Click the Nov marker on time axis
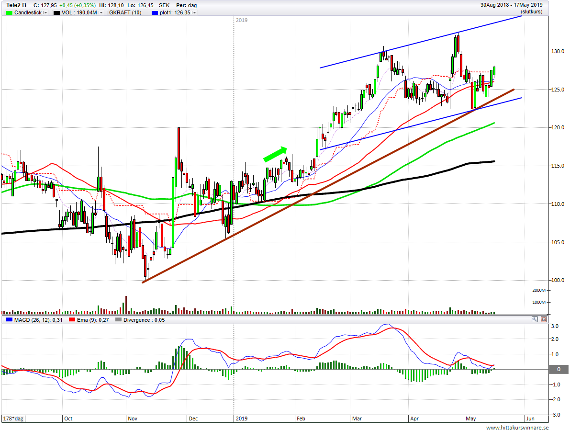This screenshot has height=430, width=570. (x=133, y=419)
